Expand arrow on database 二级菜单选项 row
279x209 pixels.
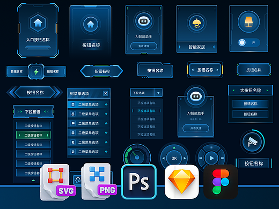coord(106,133)
